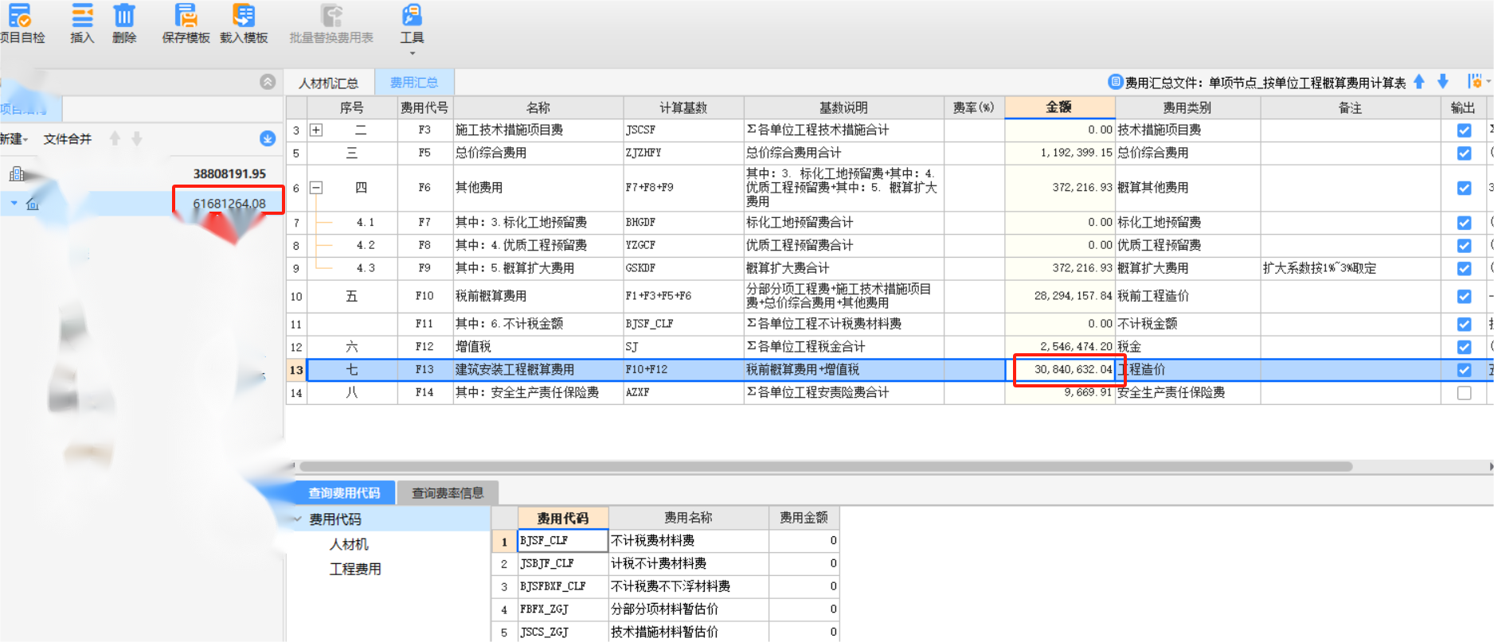Click the 批量替换费用表 icon
The width and height of the screenshot is (1494, 642).
(x=331, y=15)
